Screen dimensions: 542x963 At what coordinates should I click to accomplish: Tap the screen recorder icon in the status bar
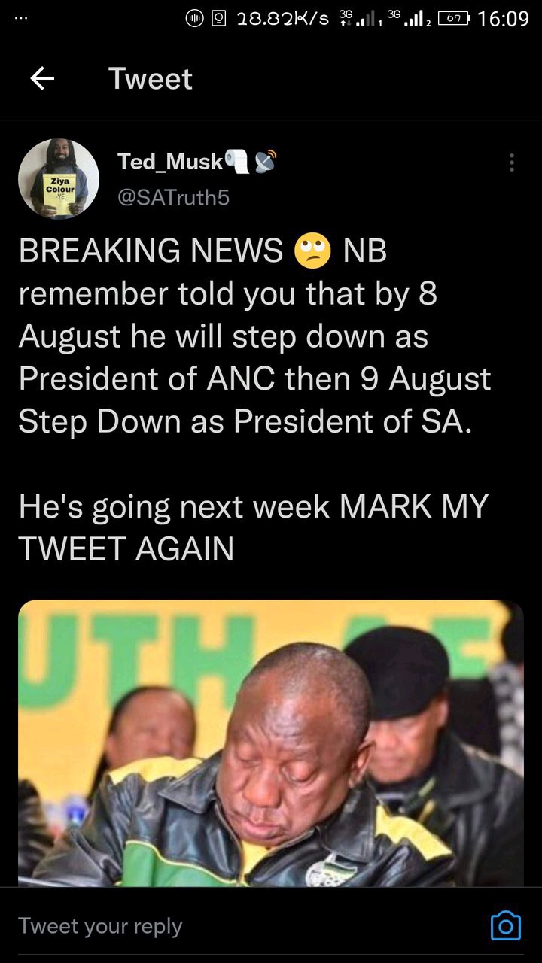220,19
